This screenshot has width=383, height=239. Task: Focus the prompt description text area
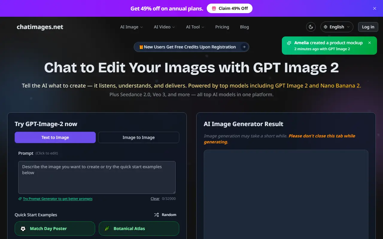click(97, 177)
